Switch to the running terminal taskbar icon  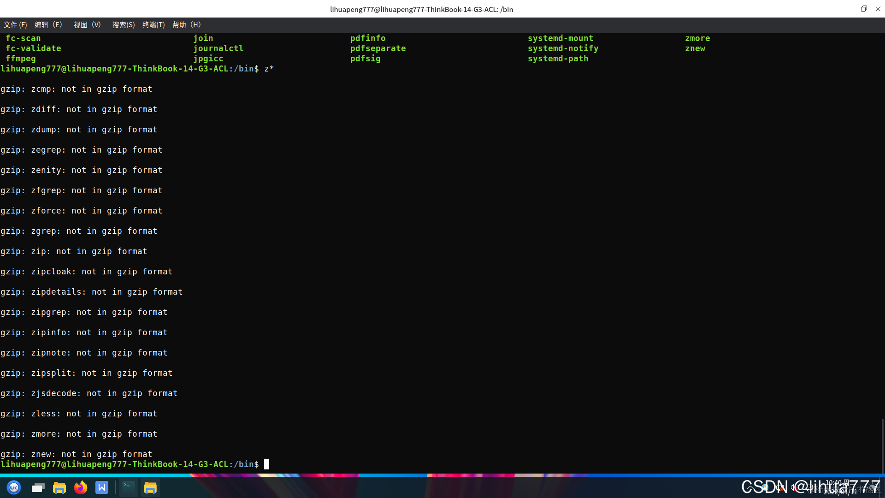click(x=128, y=487)
